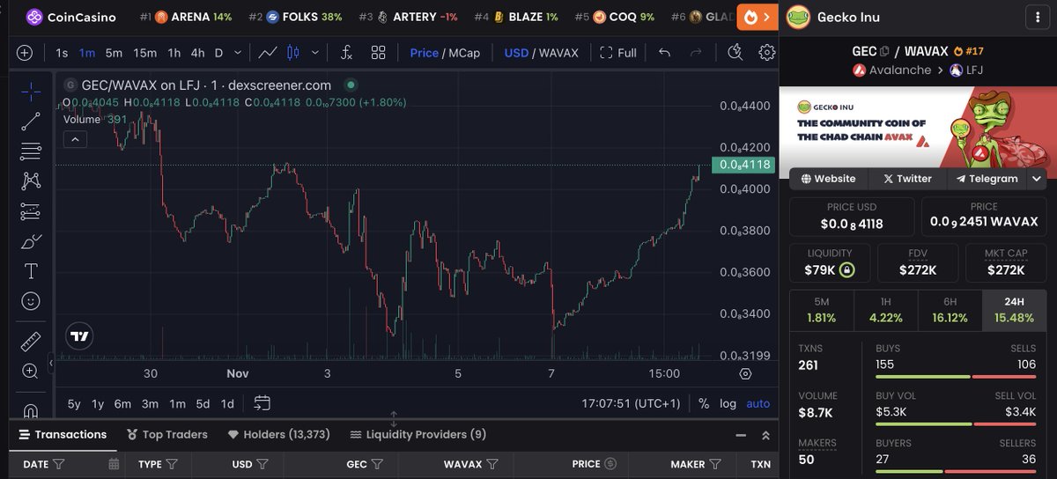Toggle log scale on the chart
This screenshot has width=1057, height=479.
tap(728, 403)
